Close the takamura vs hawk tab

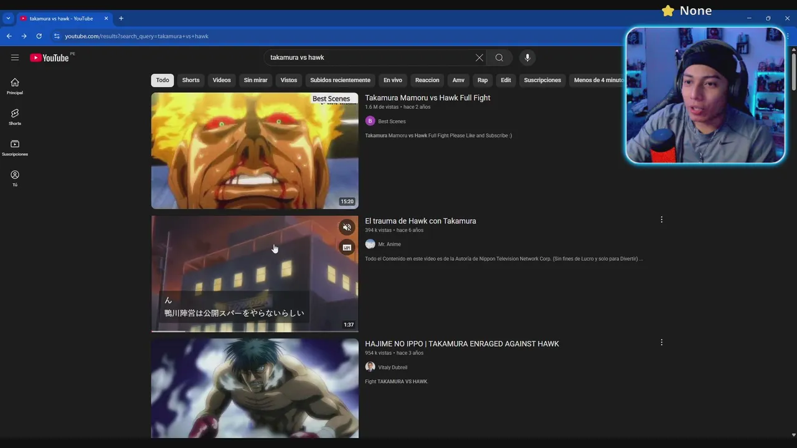pos(106,19)
